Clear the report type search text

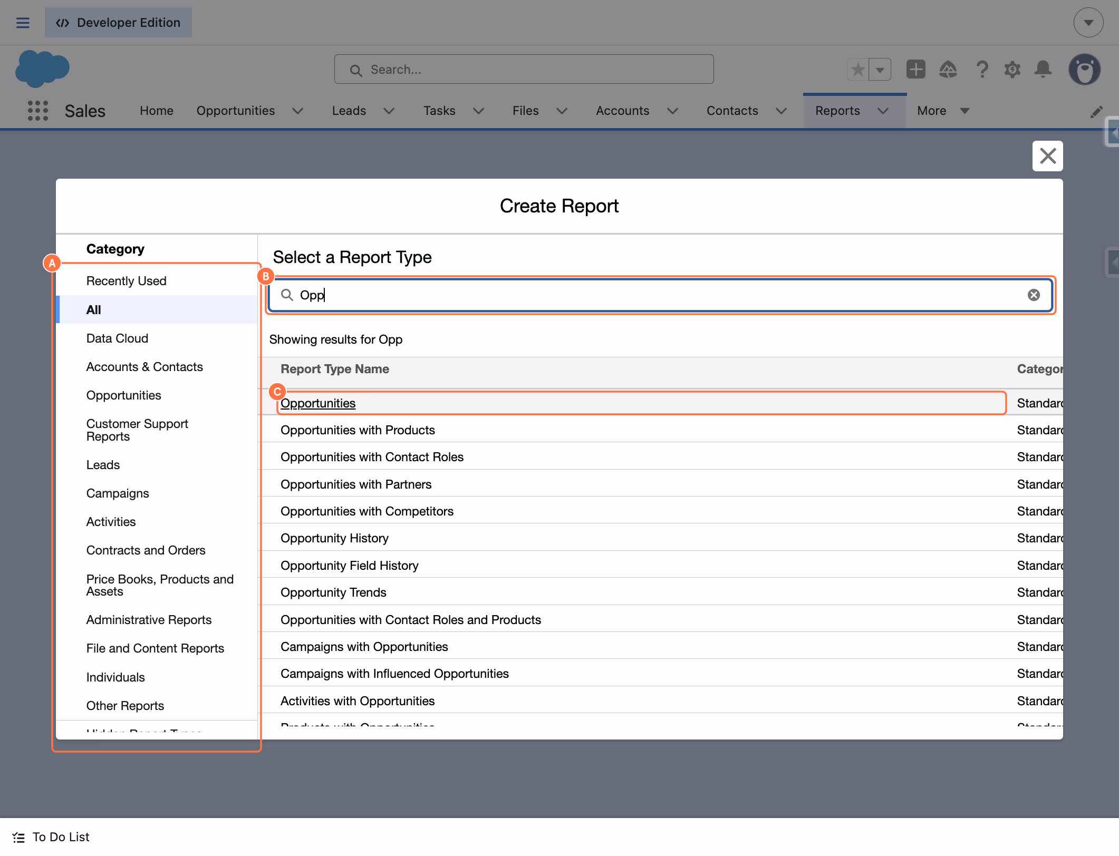coord(1034,295)
